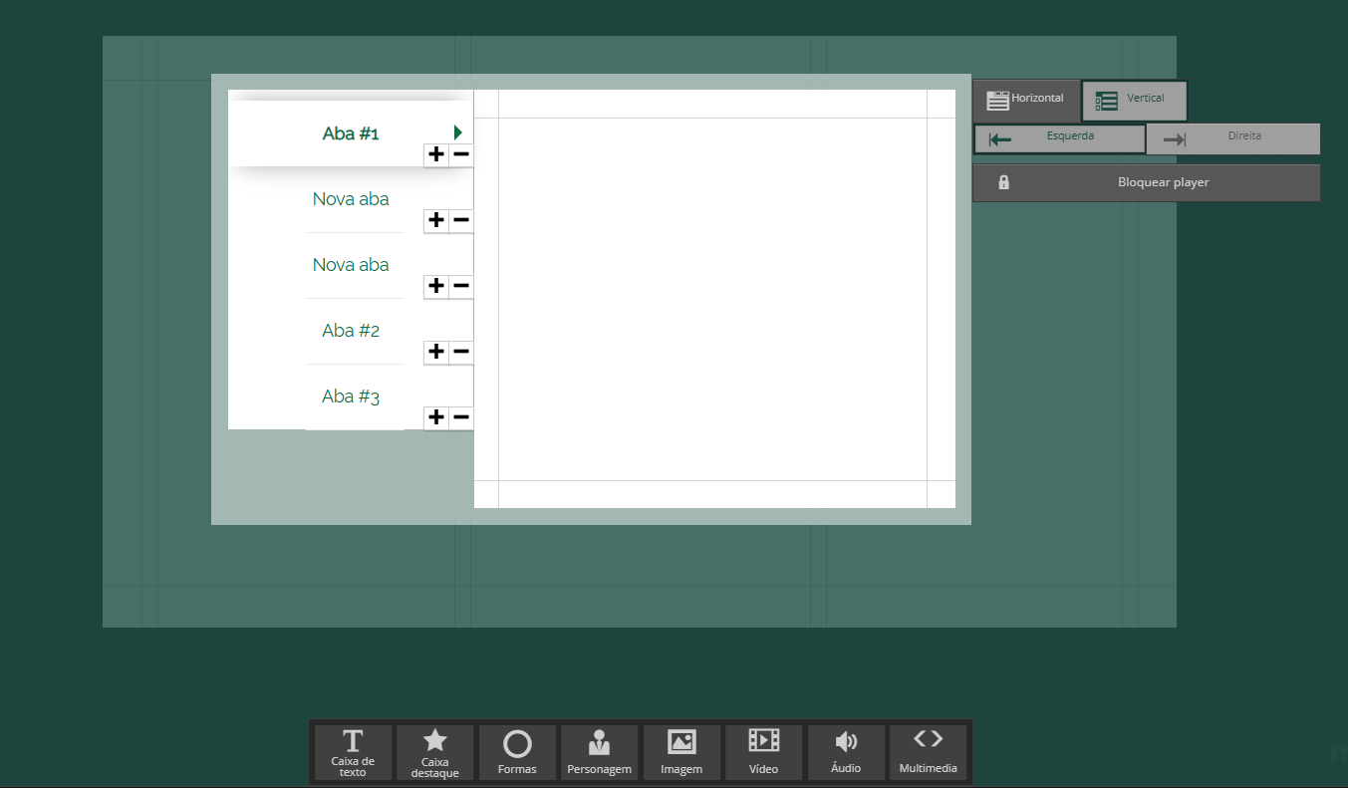Add a Caixa destaque element
Viewport: 1348px width, 788px height.
tap(435, 752)
